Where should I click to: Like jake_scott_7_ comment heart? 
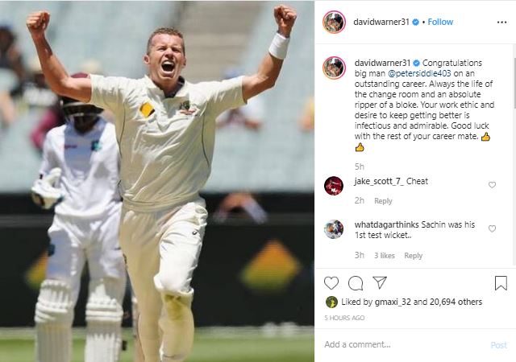(x=492, y=185)
